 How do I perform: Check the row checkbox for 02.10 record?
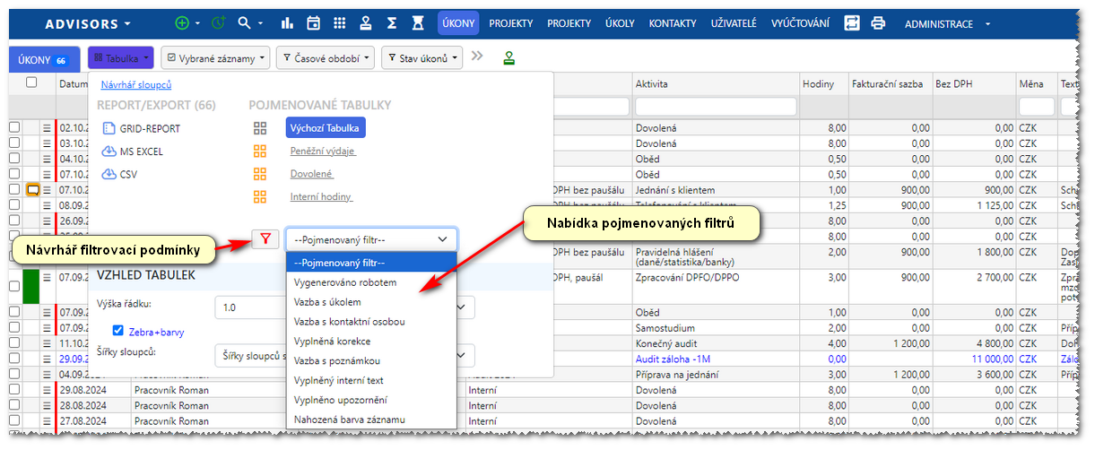tap(13, 128)
